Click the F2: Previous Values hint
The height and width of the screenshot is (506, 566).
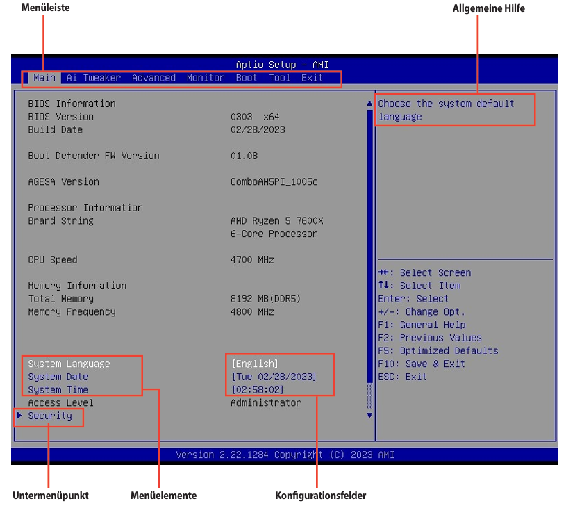coord(430,338)
